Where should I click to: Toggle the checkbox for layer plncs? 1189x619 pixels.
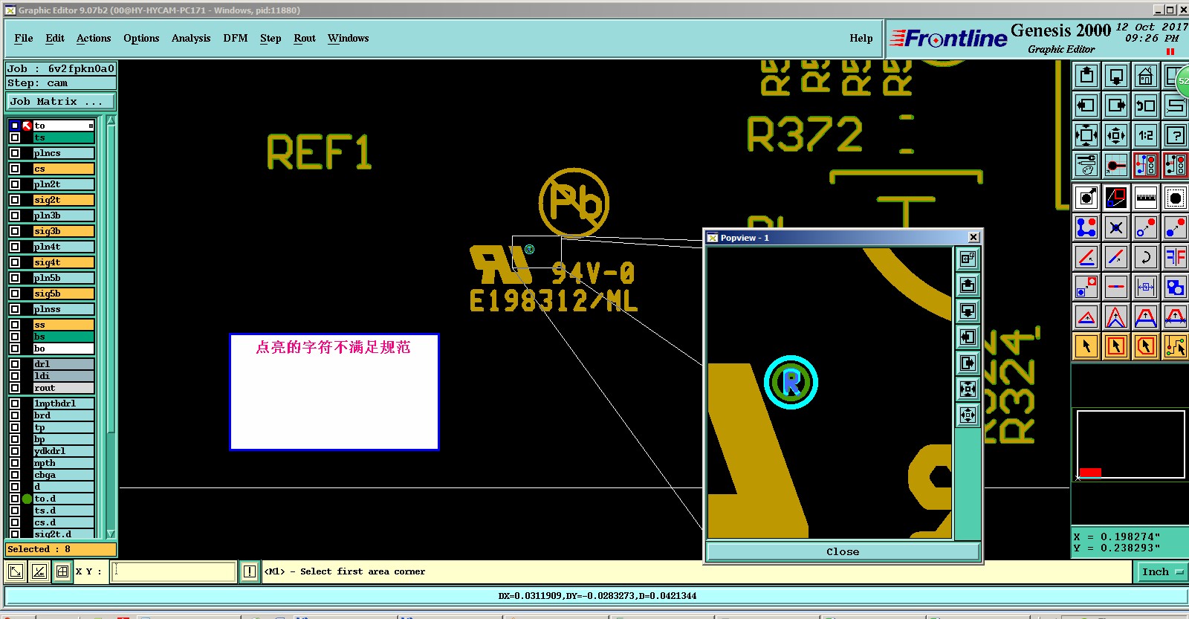[15, 153]
